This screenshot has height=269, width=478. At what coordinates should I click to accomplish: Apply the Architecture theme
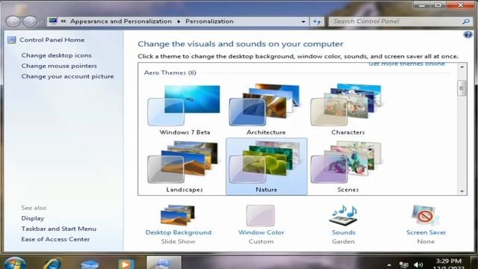pos(266,110)
